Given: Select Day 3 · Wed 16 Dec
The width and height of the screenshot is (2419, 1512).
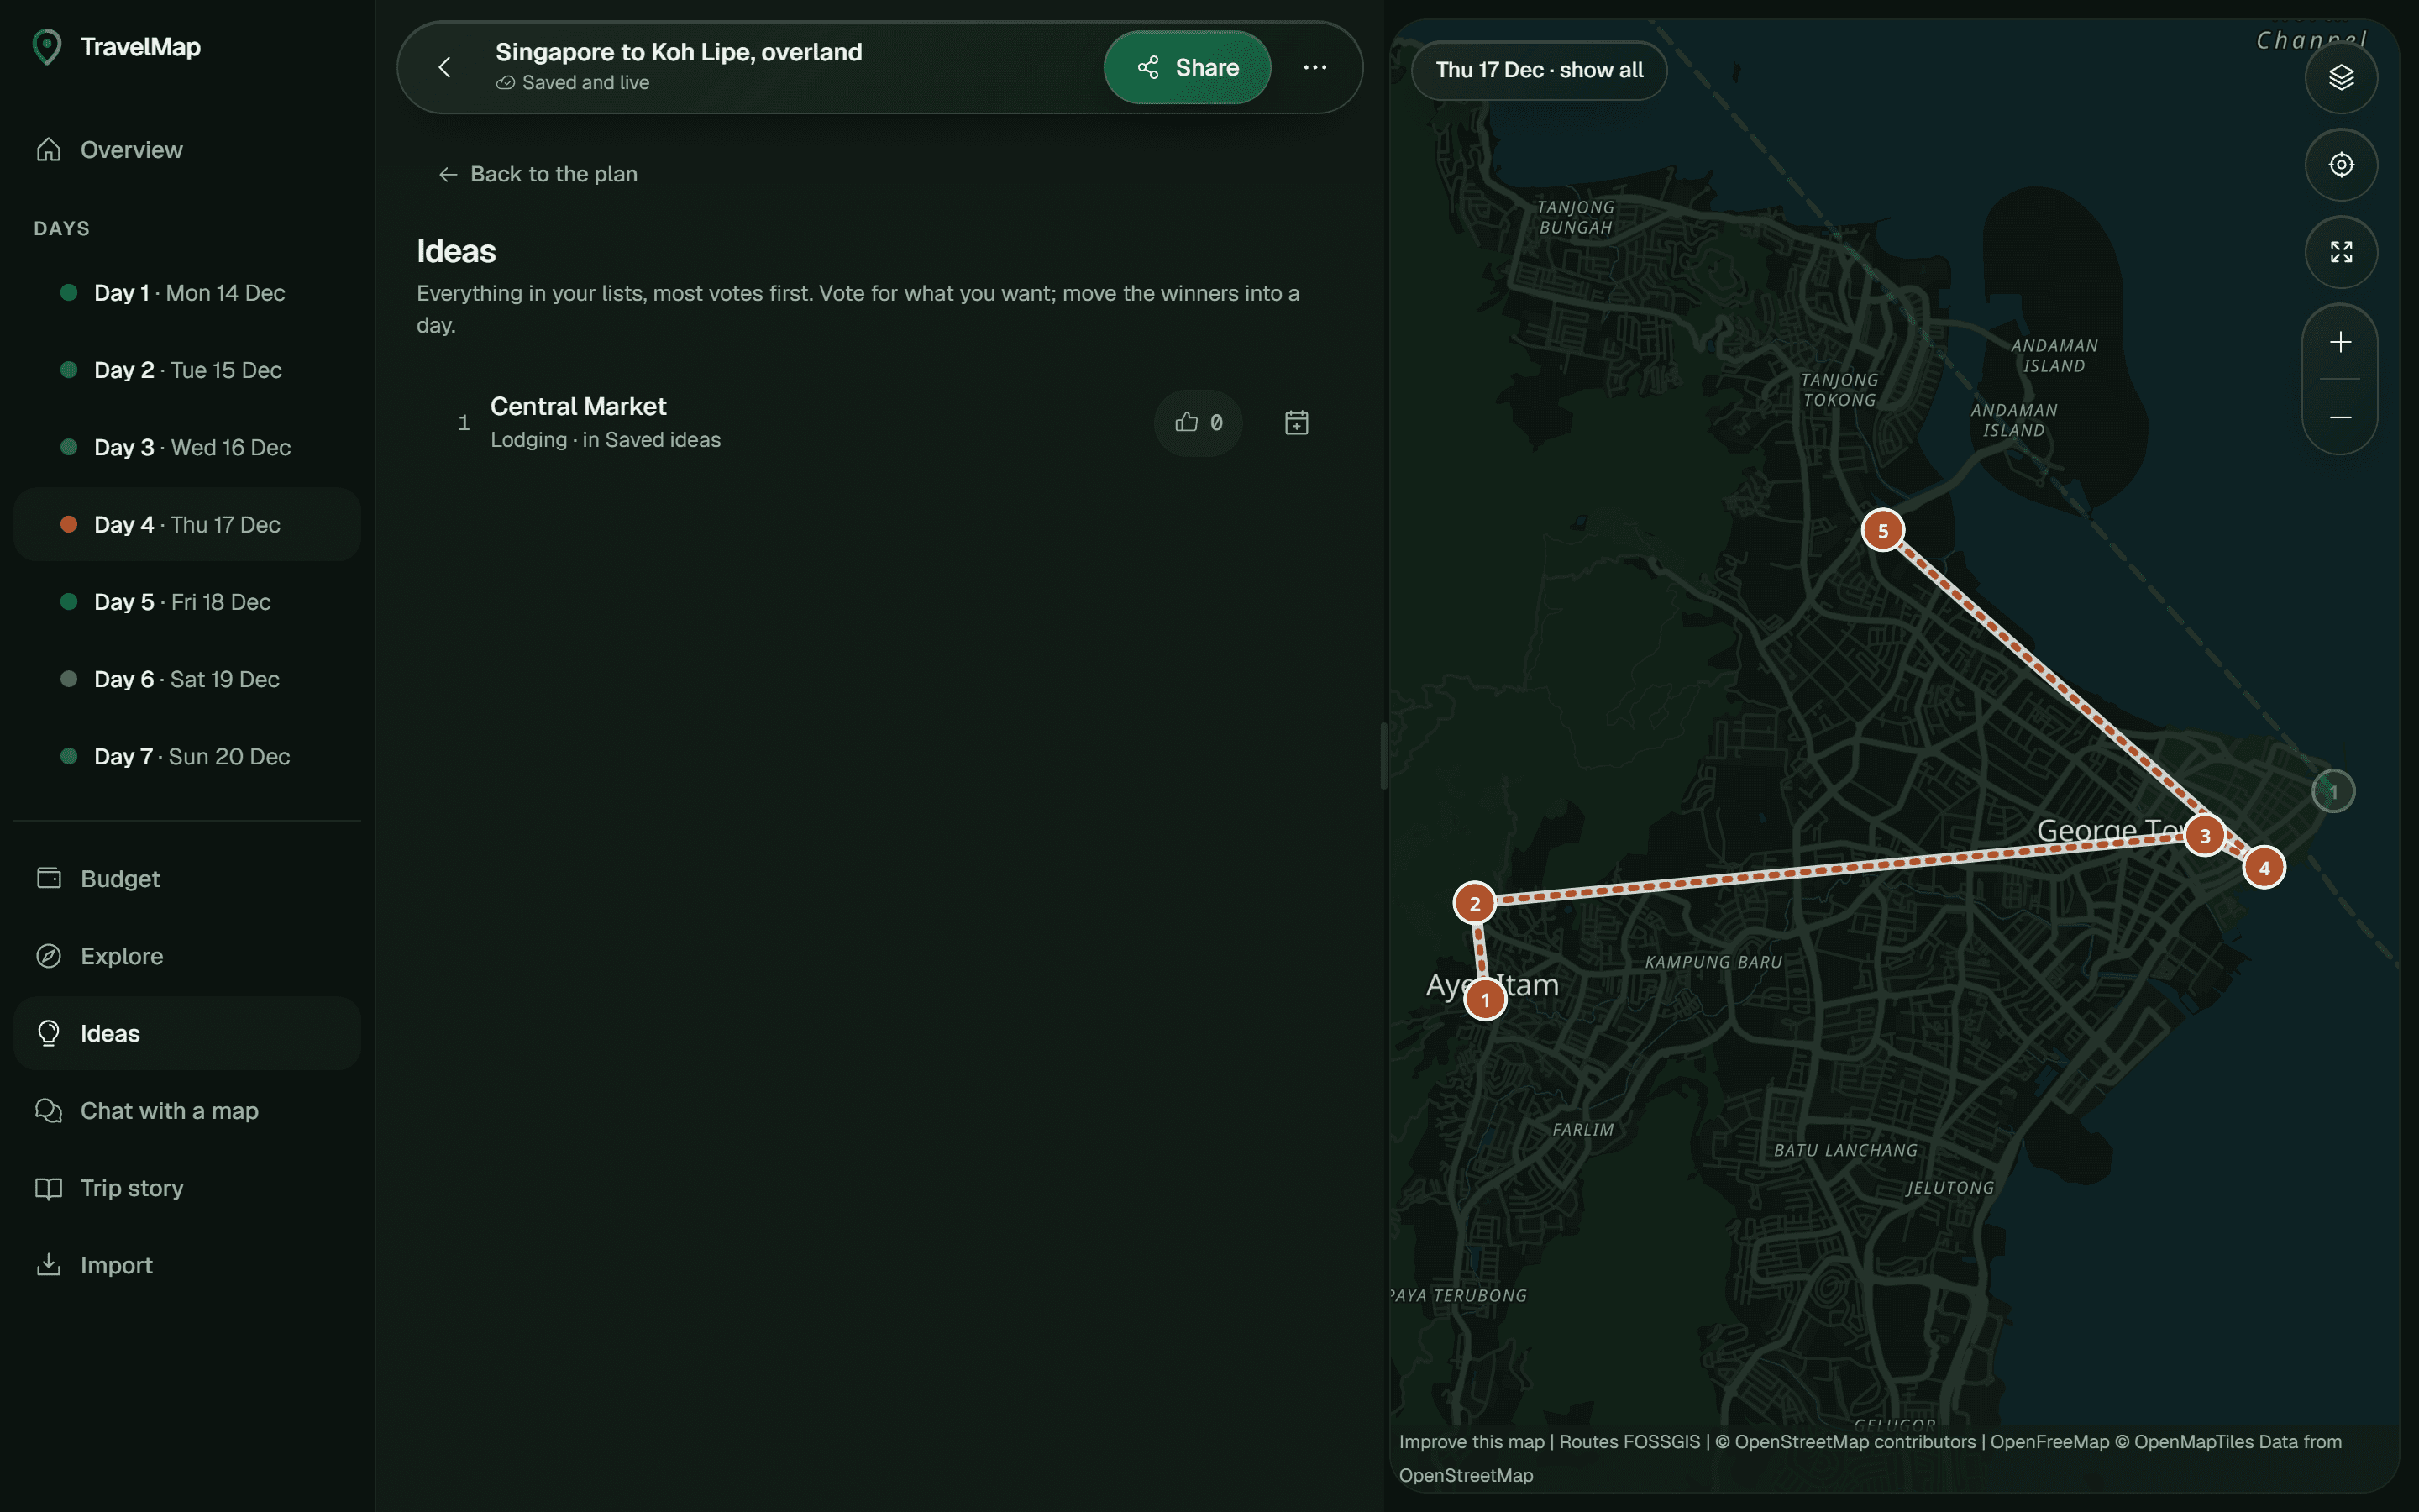Looking at the screenshot, I should (x=187, y=447).
